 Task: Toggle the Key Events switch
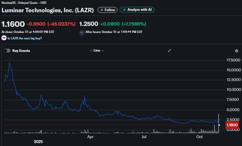(x=7, y=51)
